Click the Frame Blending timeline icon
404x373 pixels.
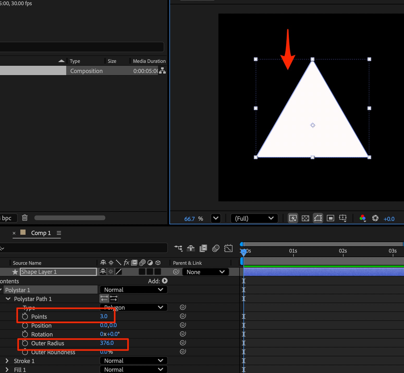click(x=203, y=248)
